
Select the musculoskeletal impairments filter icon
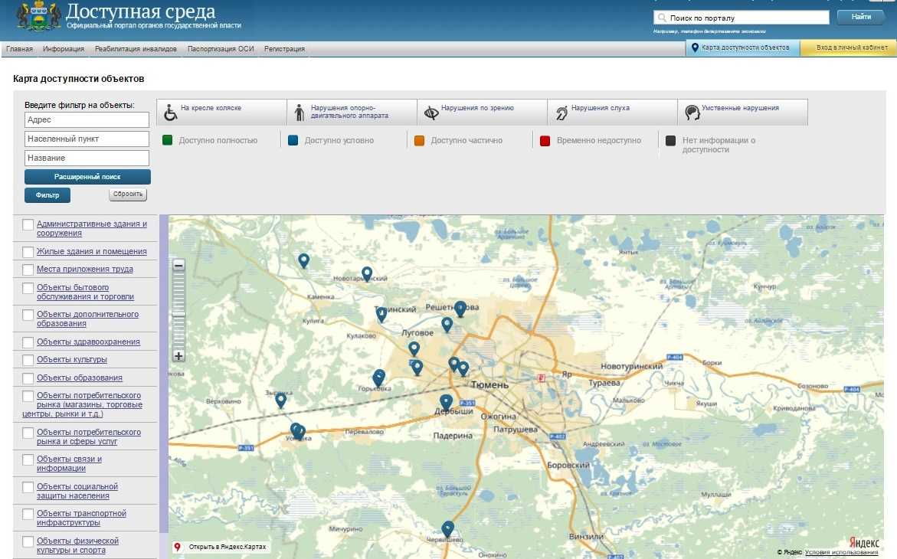click(299, 110)
